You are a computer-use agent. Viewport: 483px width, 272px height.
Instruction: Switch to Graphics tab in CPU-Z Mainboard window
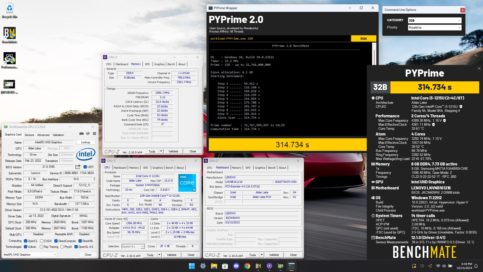pos(260,168)
